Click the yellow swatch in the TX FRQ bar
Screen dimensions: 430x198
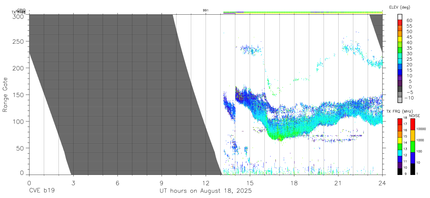[x=400, y=140]
